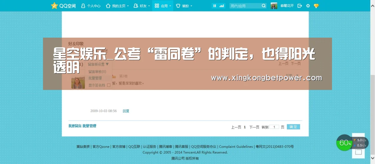375x164 pixels.
Task: Click the scrollbar down arrow
Action: [x=373, y=158]
